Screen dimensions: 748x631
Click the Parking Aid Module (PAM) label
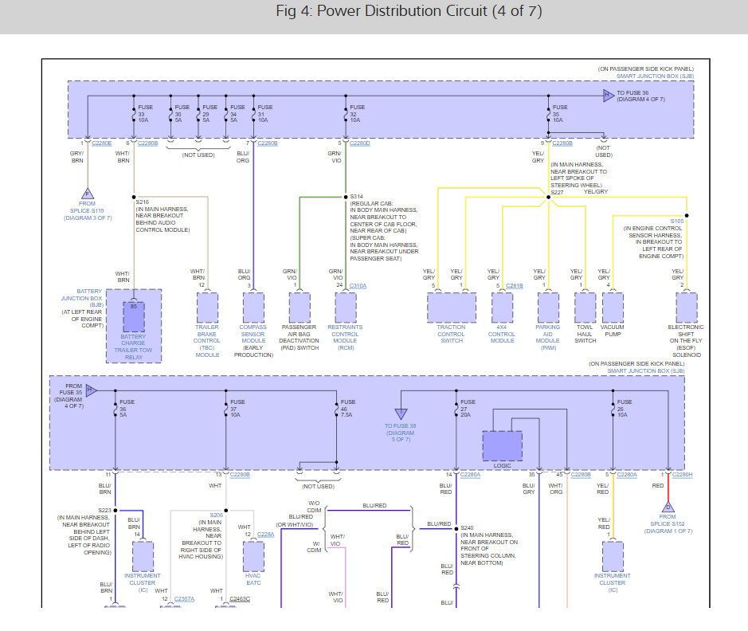click(547, 337)
